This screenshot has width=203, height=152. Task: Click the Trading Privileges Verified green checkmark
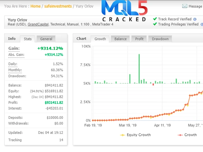pos(155,24)
